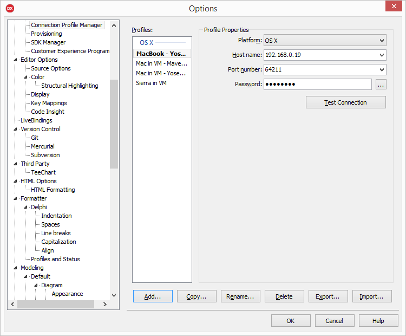406x336 pixels.
Task: Collapse the Delphi node arrow
Action: 25,207
